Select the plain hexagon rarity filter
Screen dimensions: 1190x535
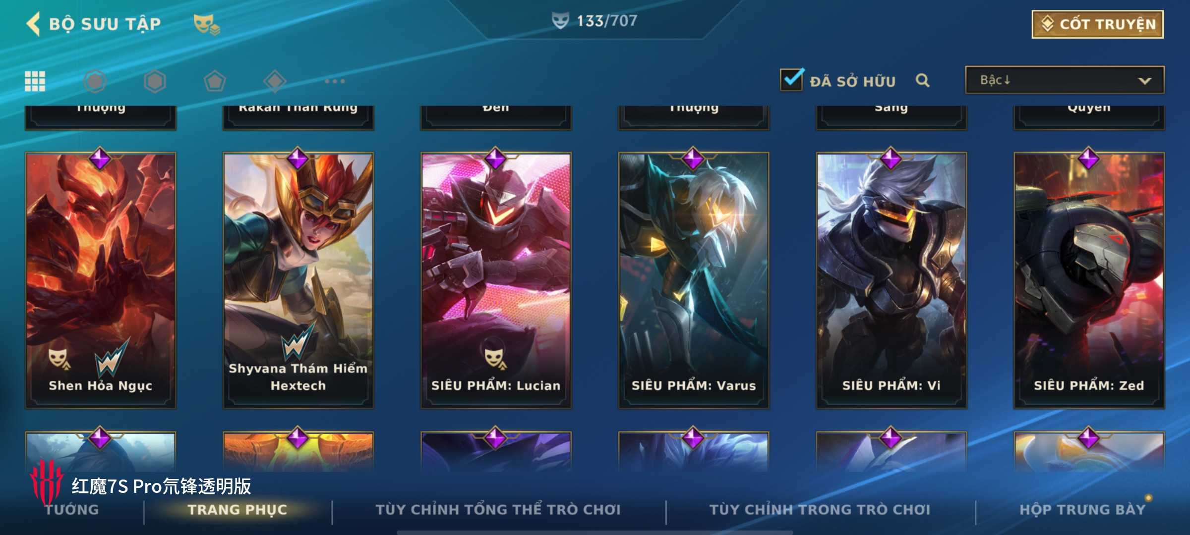155,81
